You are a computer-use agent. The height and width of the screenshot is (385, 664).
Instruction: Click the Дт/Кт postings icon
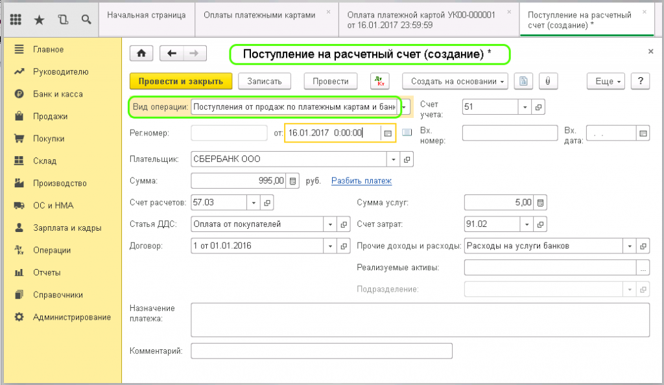(x=381, y=82)
